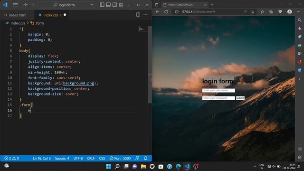
Task: Toggle the secondary side bar layout icon
Action: pyautogui.click(x=114, y=5)
